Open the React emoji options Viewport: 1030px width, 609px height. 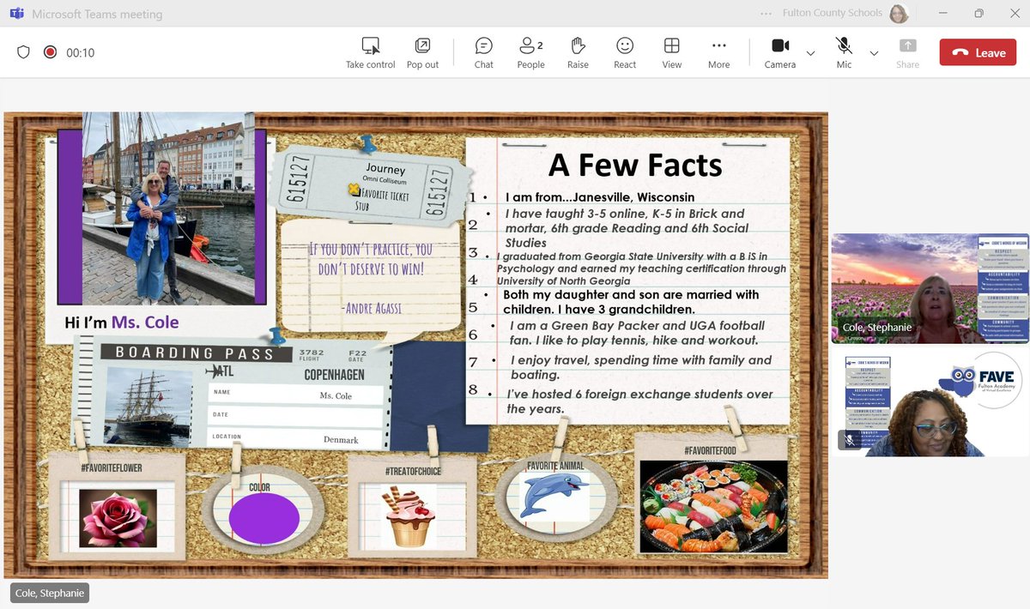(625, 52)
